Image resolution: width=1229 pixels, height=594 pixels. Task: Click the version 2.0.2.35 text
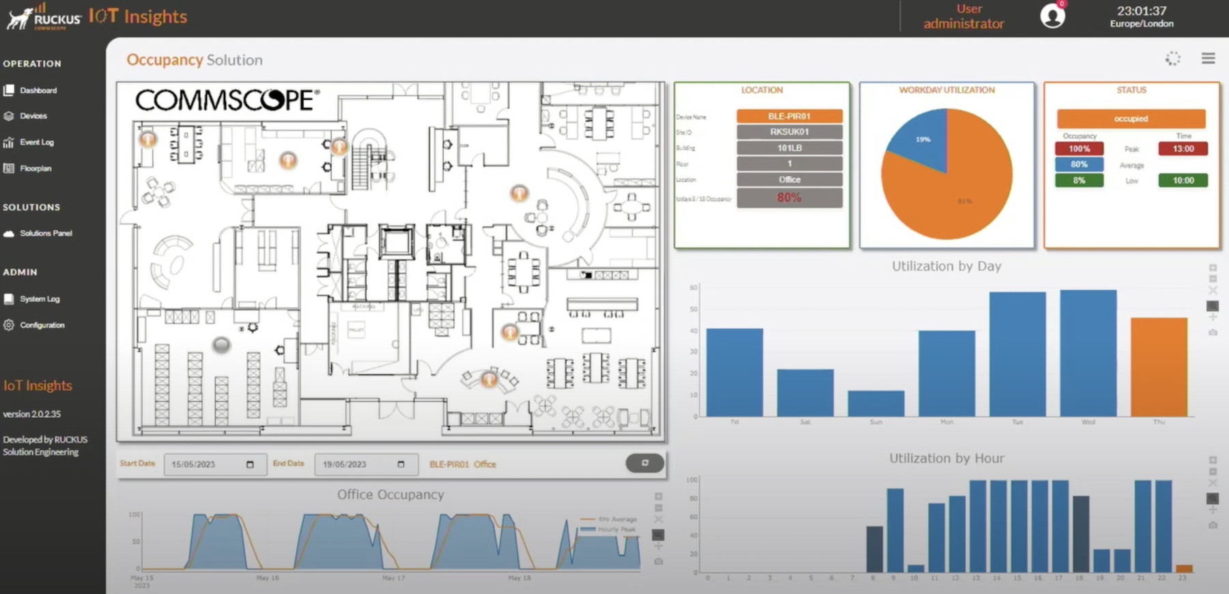point(31,414)
